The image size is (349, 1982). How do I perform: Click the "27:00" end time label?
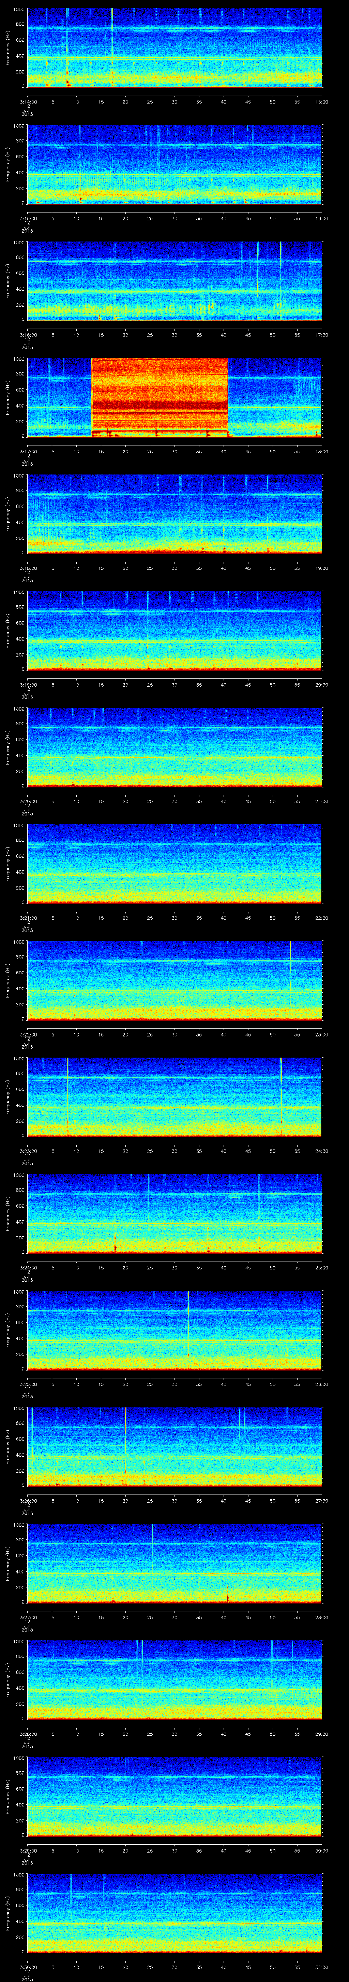321,1500
